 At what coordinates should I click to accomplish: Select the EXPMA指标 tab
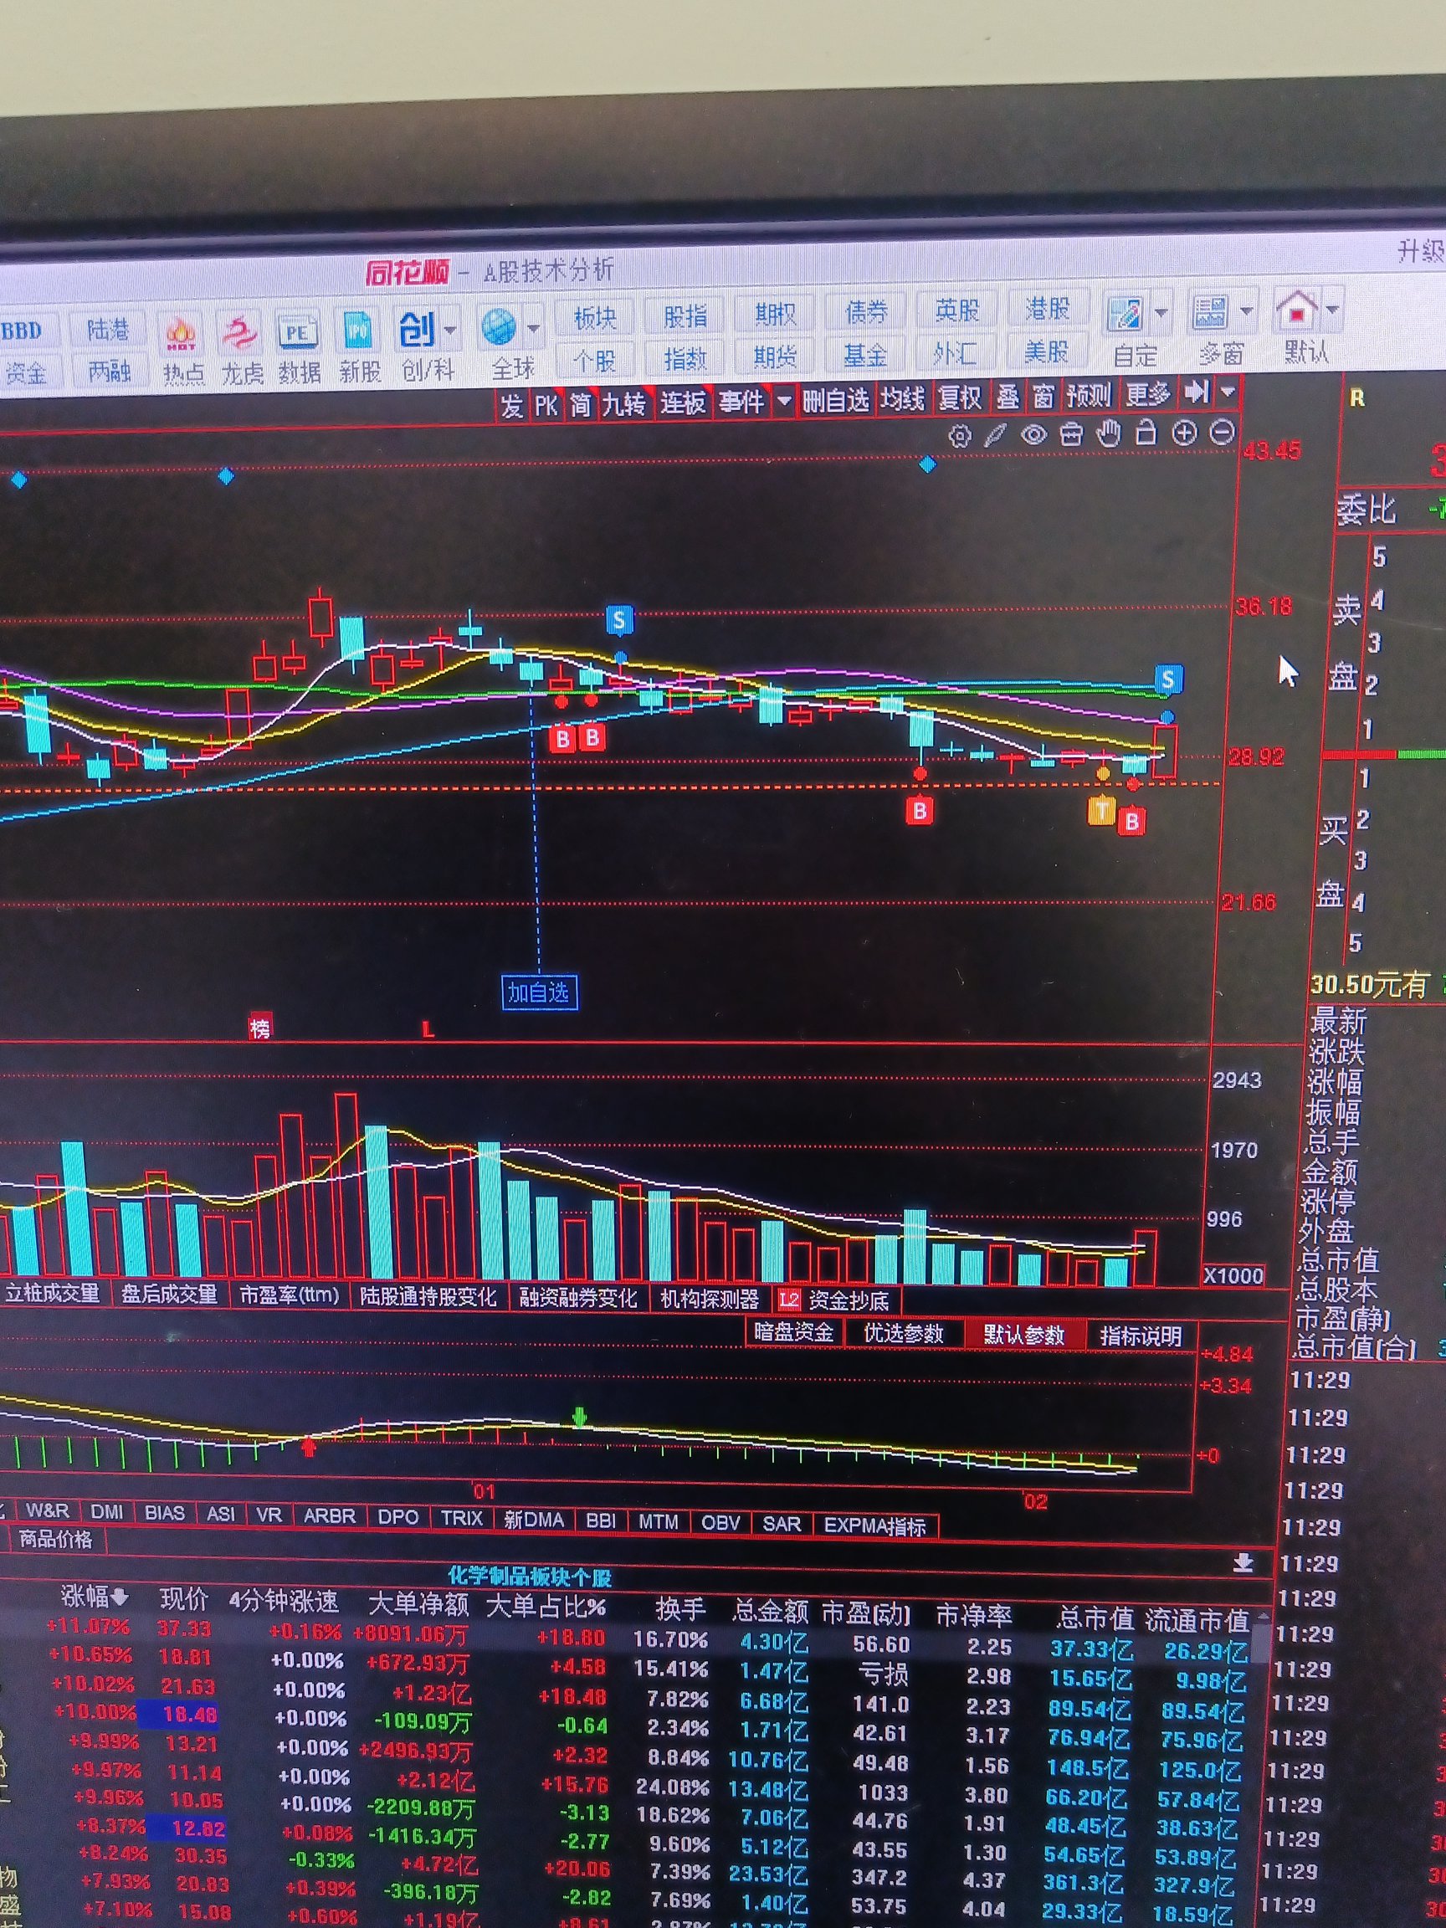click(875, 1526)
